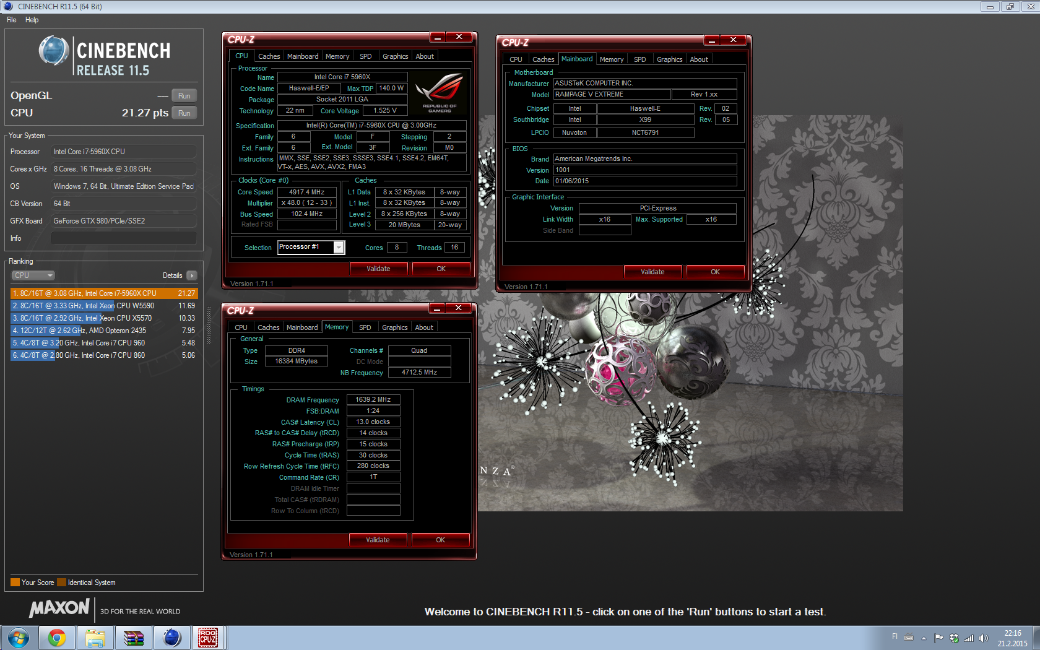
Task: Click the orange Your Score swatch
Action: 15,583
